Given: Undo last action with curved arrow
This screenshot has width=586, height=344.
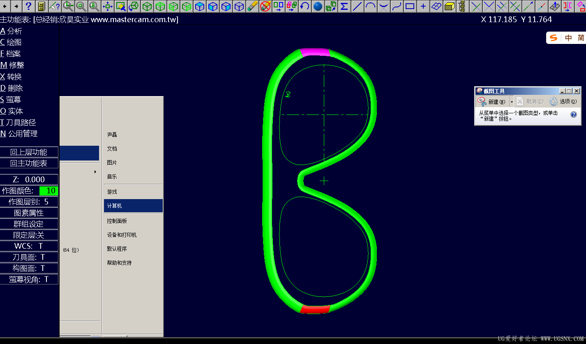Looking at the screenshot, I should tap(305, 6).
